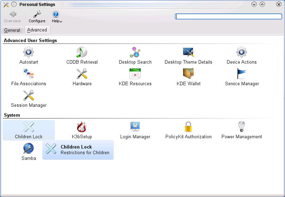Open the Hardware module

click(82, 77)
